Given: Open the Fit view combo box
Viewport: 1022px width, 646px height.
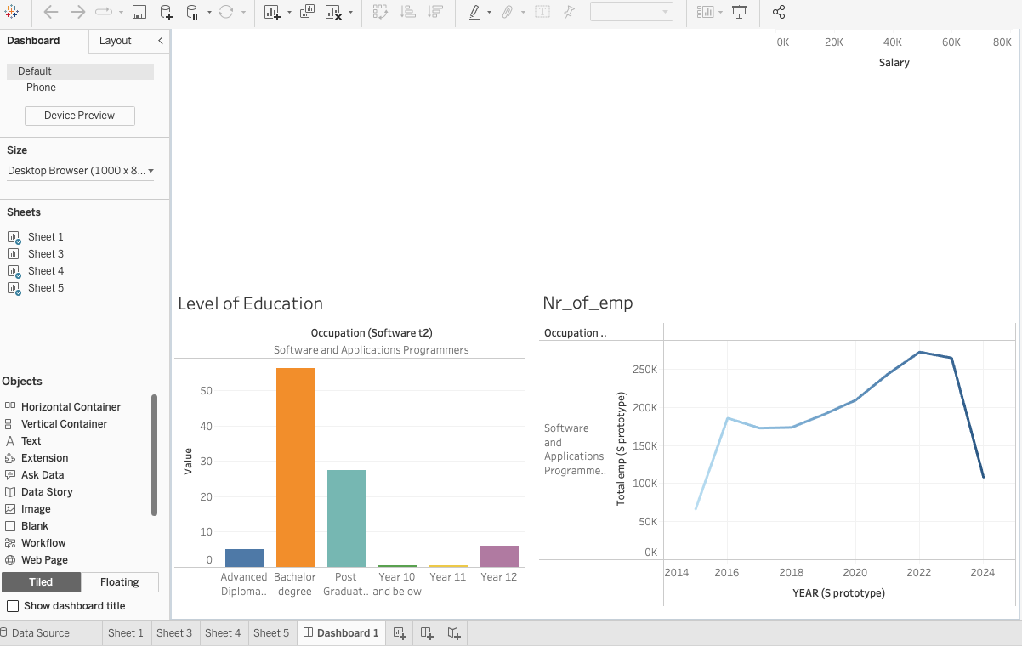Looking at the screenshot, I should (x=632, y=12).
